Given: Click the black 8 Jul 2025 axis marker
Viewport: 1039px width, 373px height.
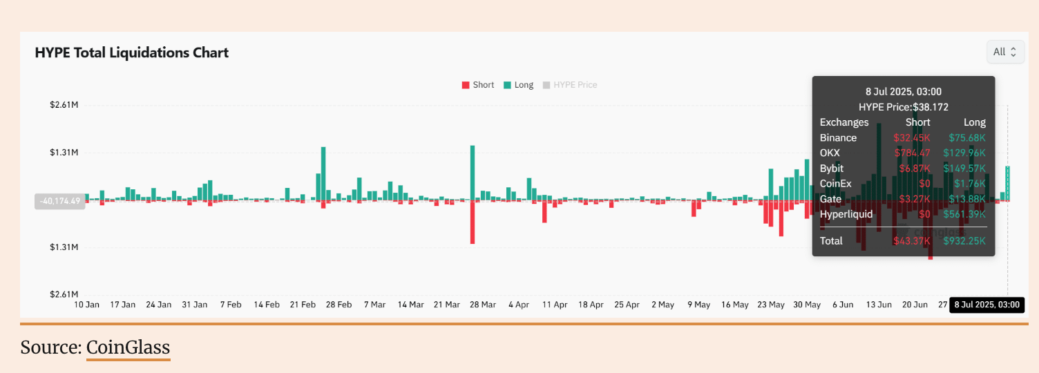Looking at the screenshot, I should tap(986, 305).
